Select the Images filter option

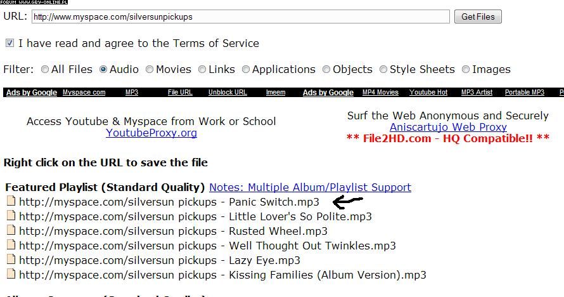(x=466, y=70)
